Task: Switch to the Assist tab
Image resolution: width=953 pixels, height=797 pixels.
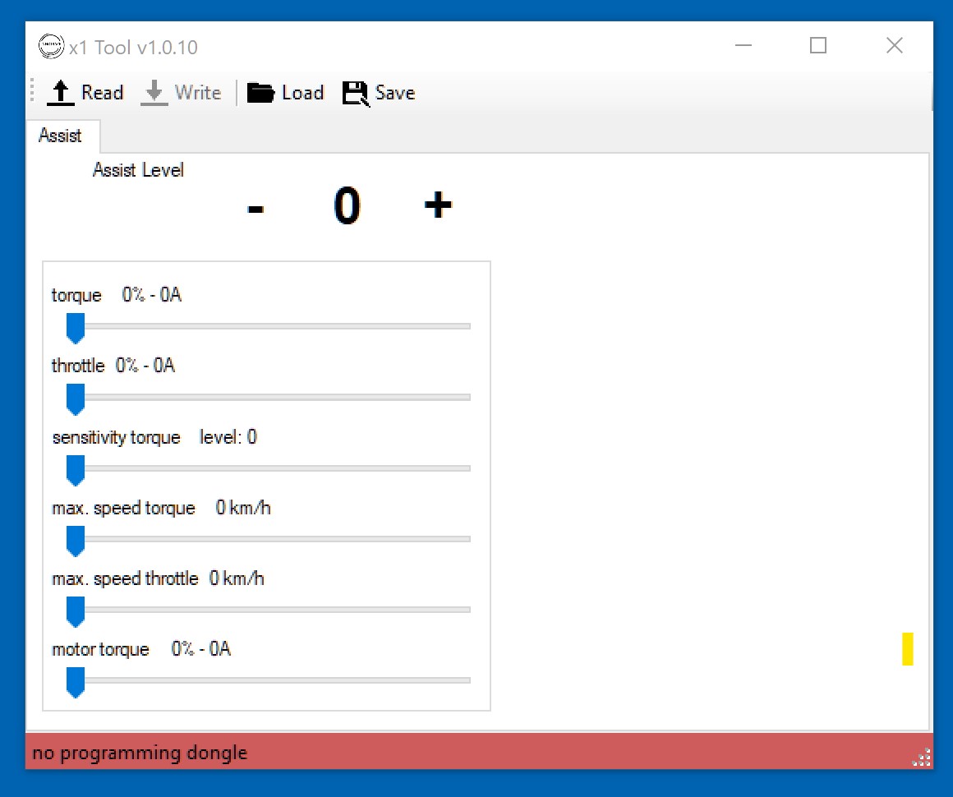Action: tap(61, 136)
